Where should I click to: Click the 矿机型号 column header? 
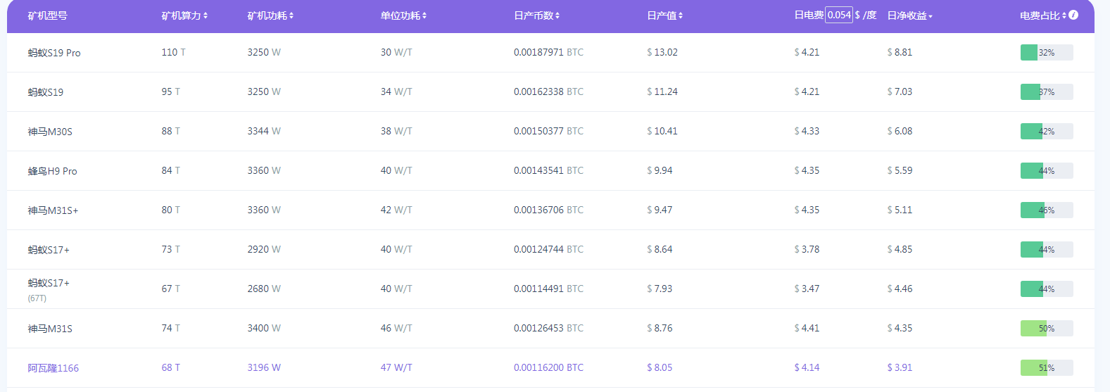coord(48,15)
